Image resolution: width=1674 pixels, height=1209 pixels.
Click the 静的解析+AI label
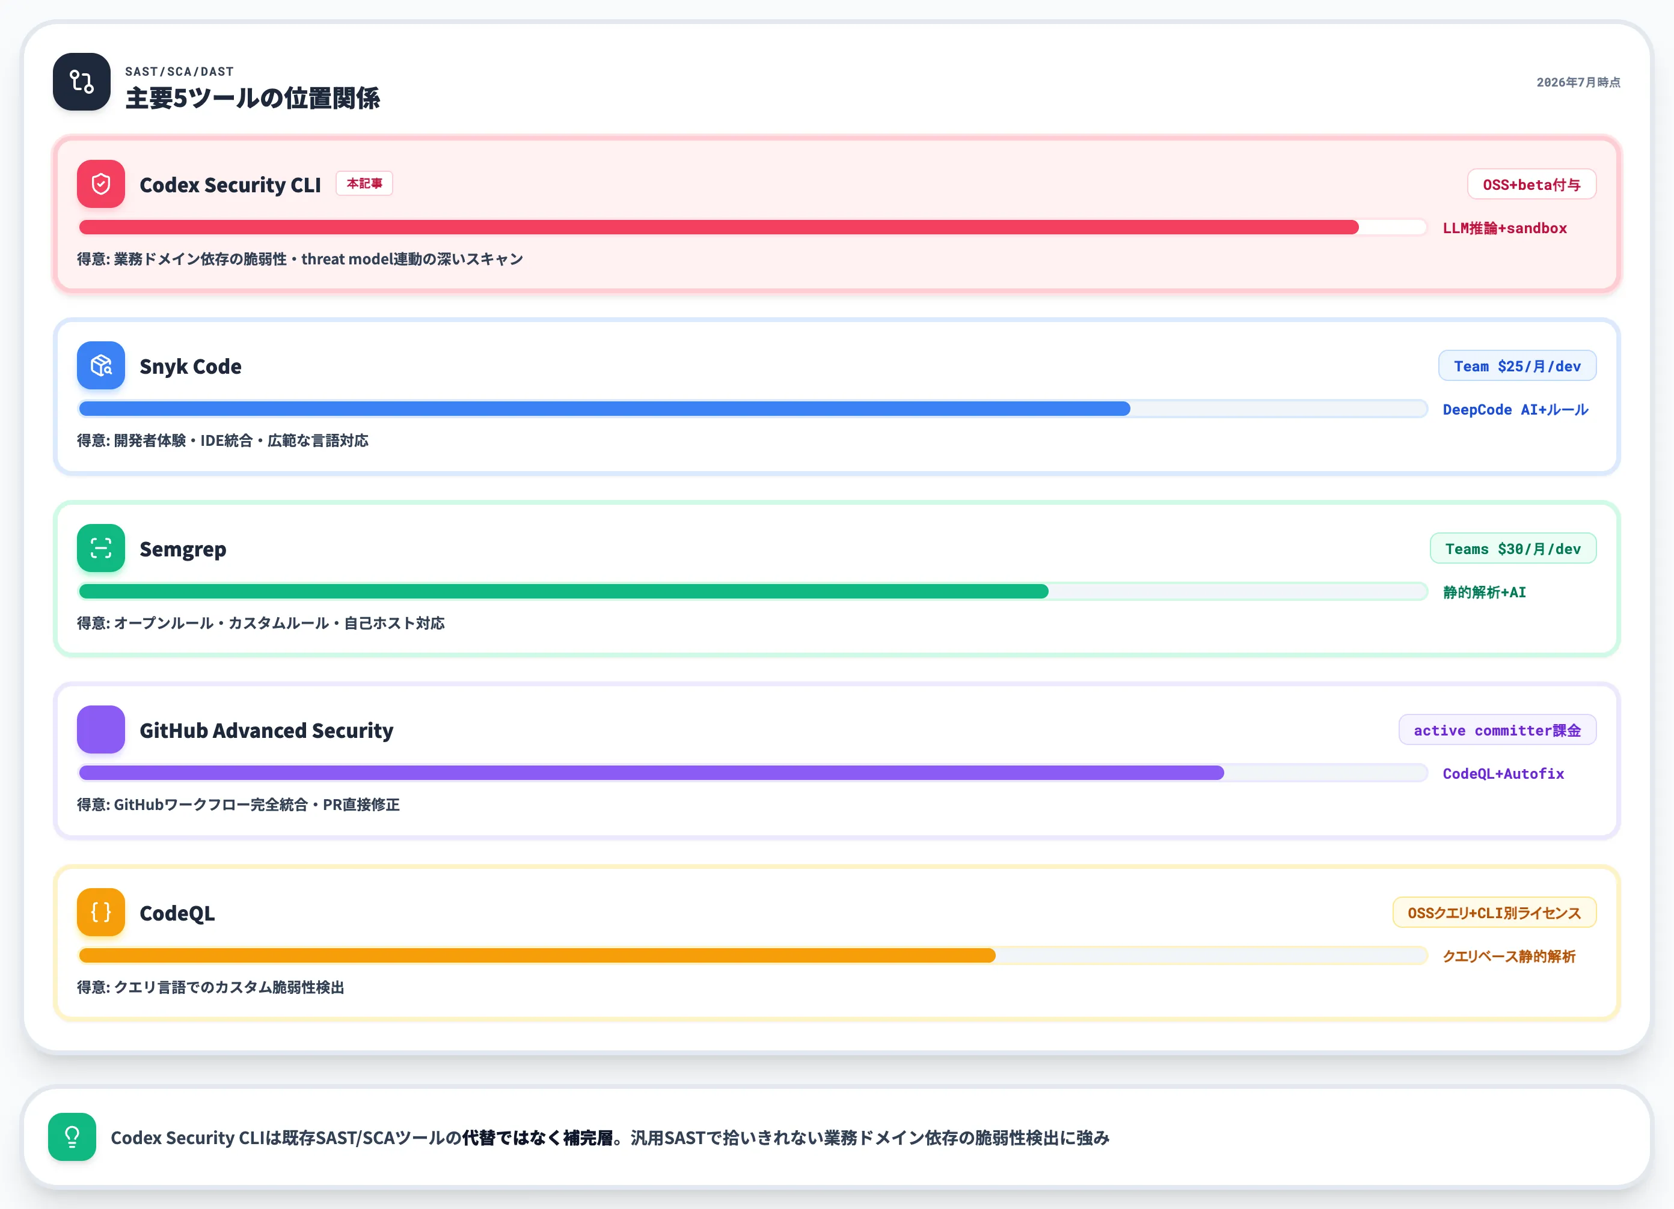tap(1485, 592)
